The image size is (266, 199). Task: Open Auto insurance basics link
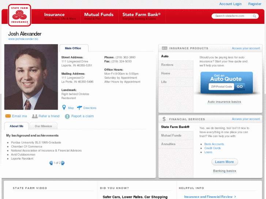point(224,102)
